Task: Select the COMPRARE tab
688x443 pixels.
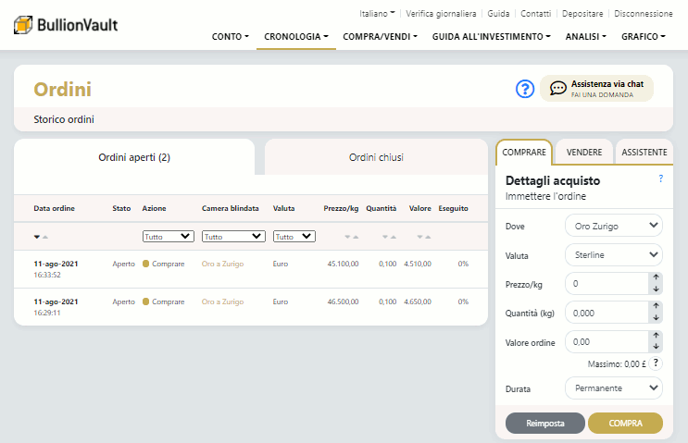Action: 524,152
